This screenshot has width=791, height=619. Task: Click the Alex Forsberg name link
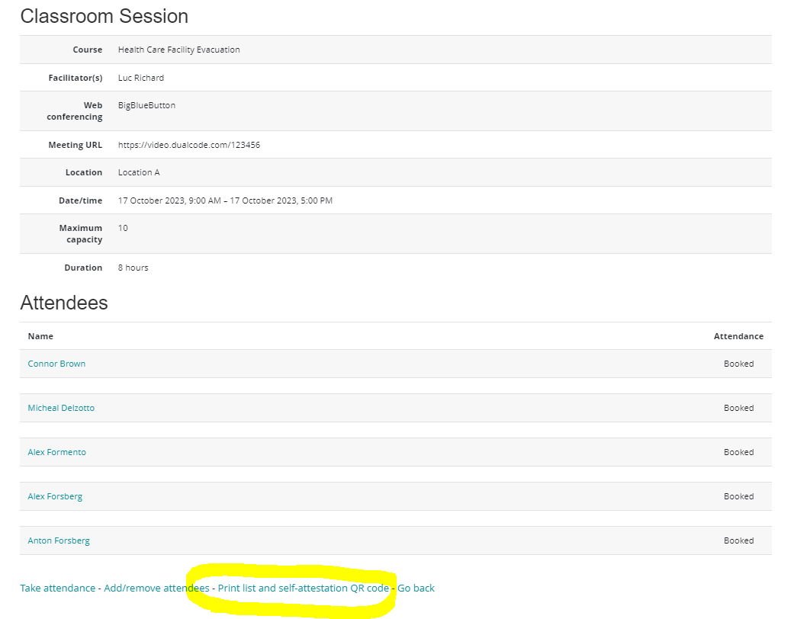click(x=55, y=496)
